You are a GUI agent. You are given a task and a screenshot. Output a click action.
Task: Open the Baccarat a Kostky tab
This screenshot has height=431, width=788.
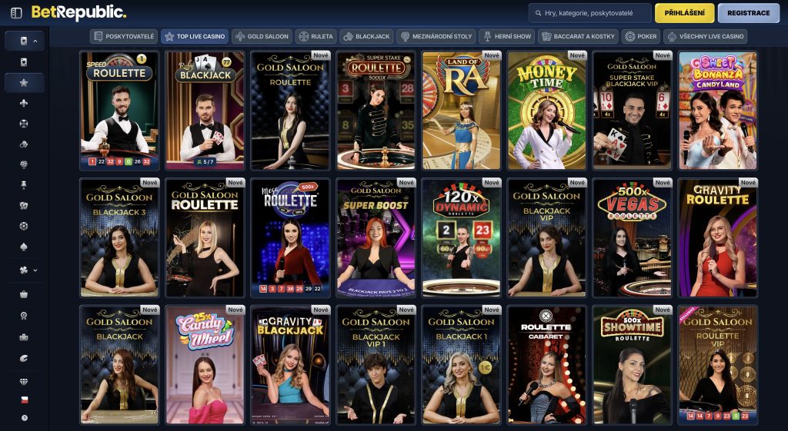pyautogui.click(x=576, y=36)
